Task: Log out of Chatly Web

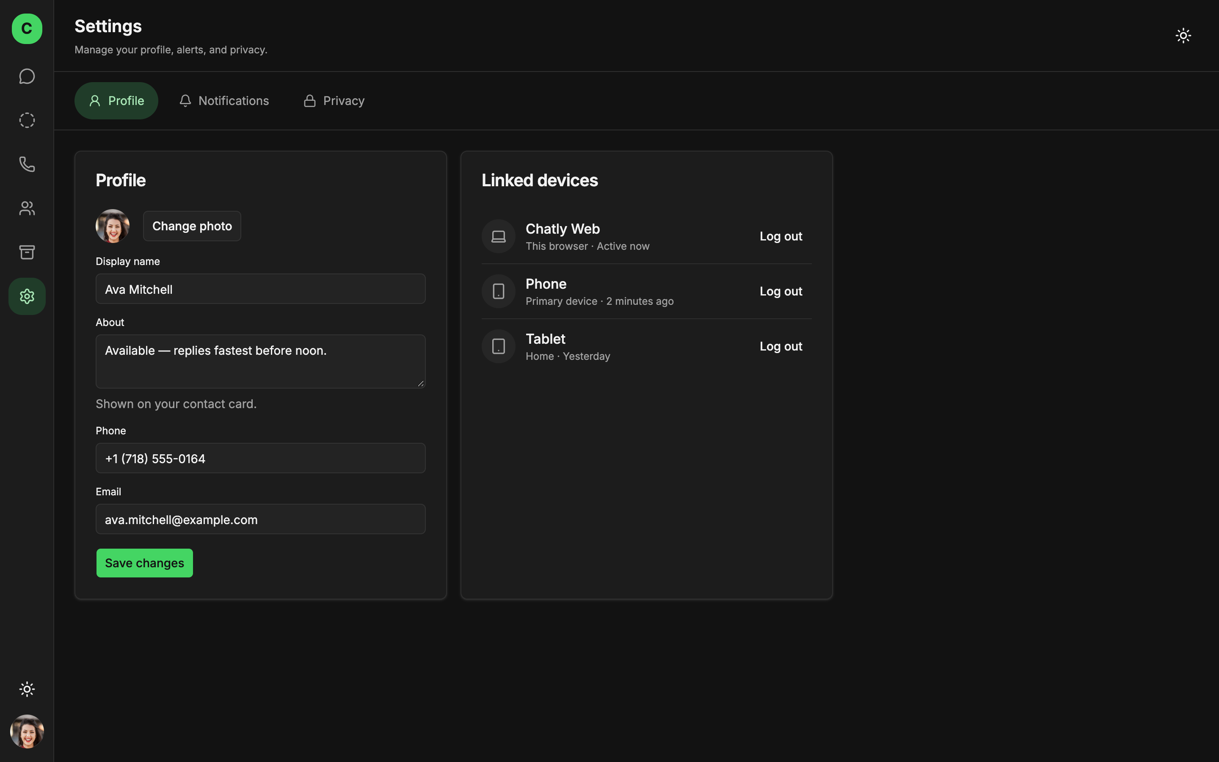Action: tap(781, 236)
